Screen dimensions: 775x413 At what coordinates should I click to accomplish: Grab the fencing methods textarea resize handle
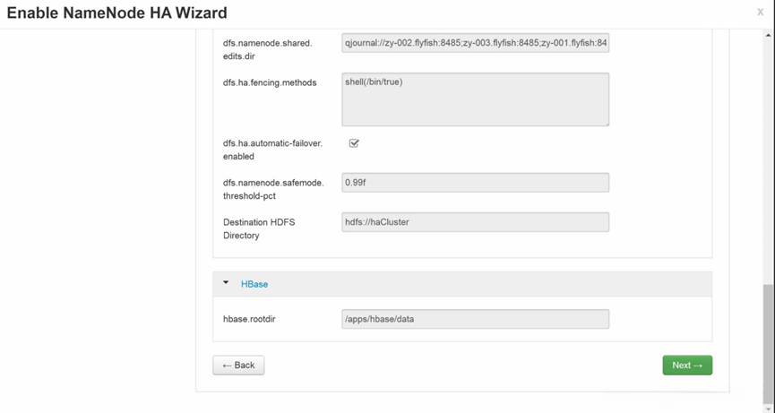(x=606, y=122)
